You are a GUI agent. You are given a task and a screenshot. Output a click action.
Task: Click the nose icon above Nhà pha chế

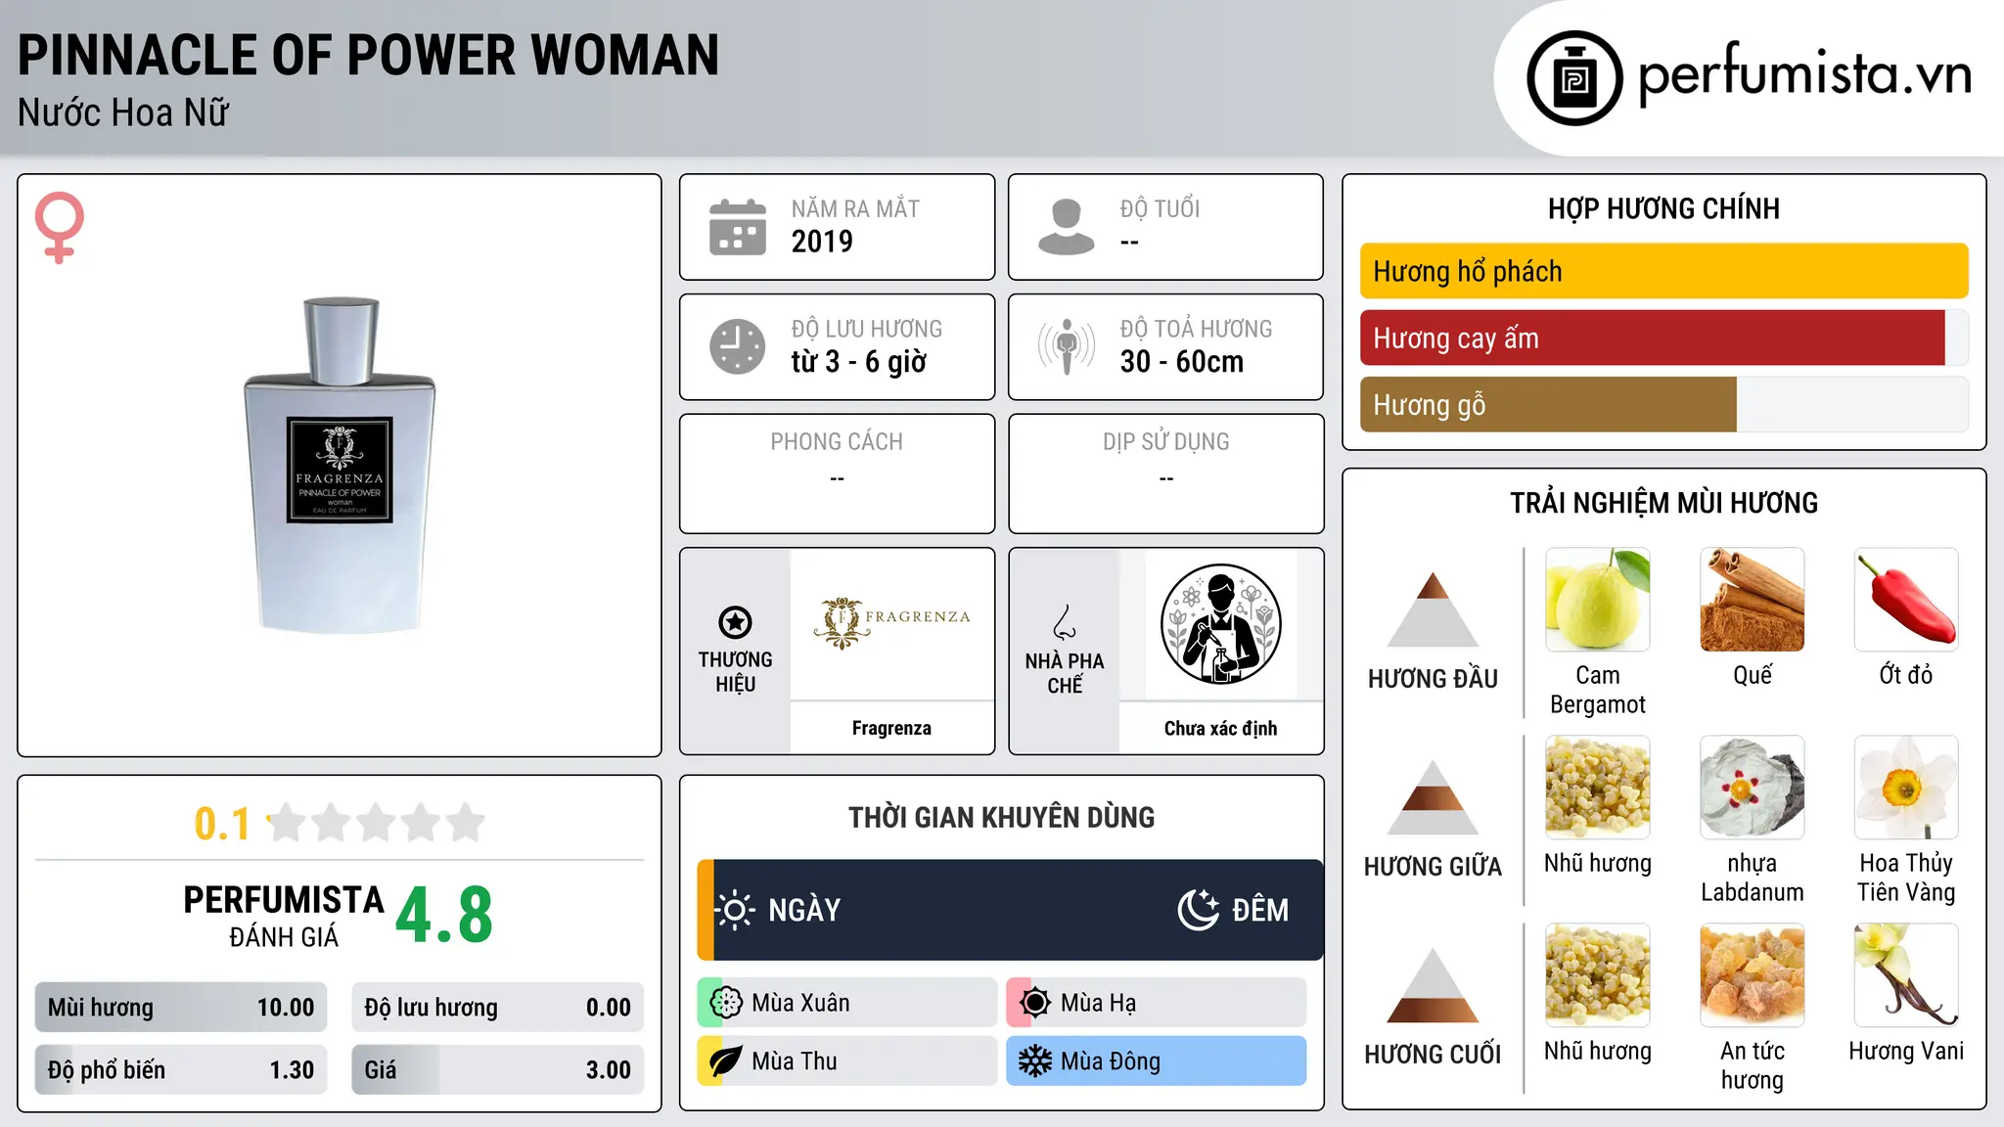(1065, 622)
